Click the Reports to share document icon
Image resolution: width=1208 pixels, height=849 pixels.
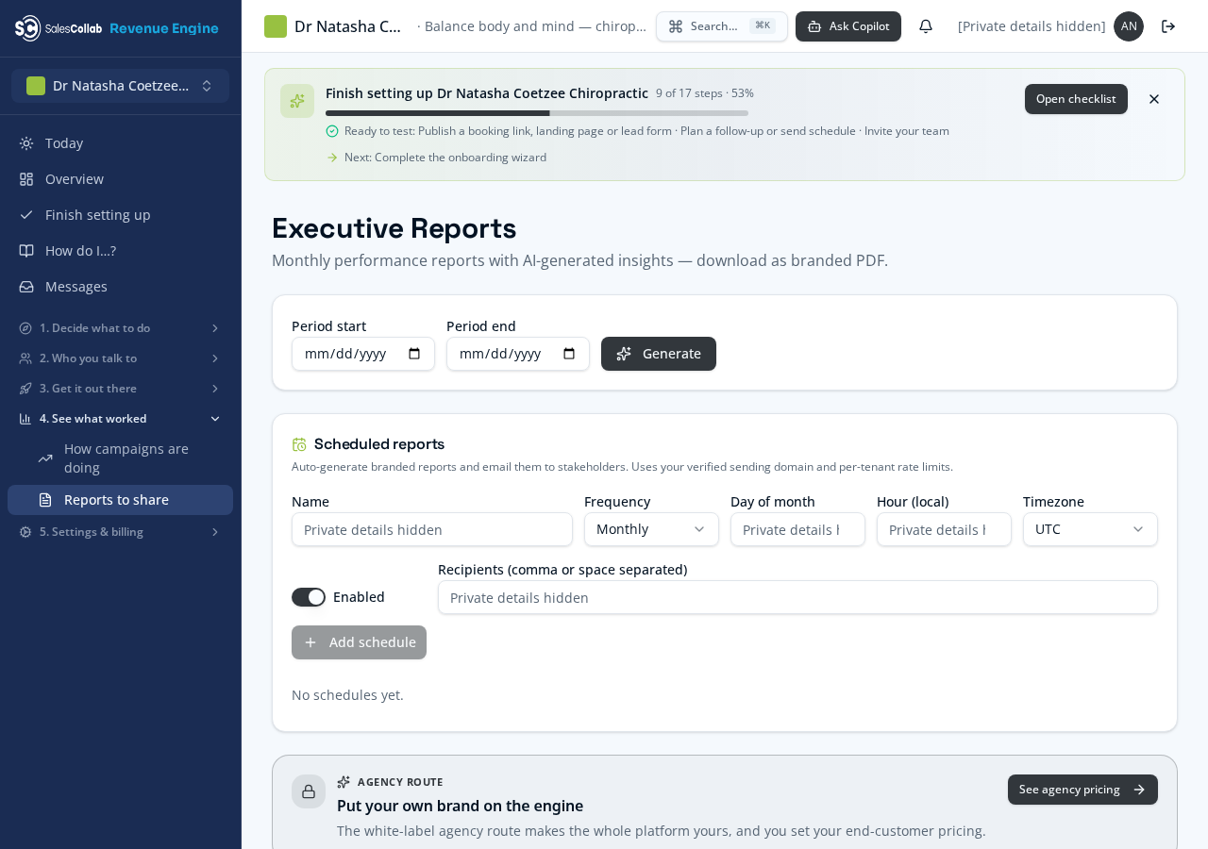pos(45,500)
